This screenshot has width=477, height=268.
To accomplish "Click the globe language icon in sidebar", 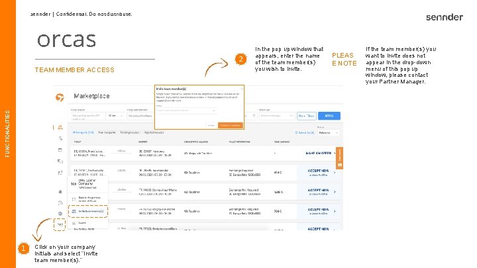I will pos(60,214).
